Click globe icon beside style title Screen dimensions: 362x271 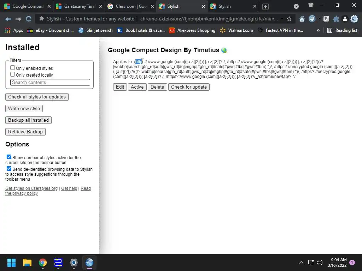[224, 50]
